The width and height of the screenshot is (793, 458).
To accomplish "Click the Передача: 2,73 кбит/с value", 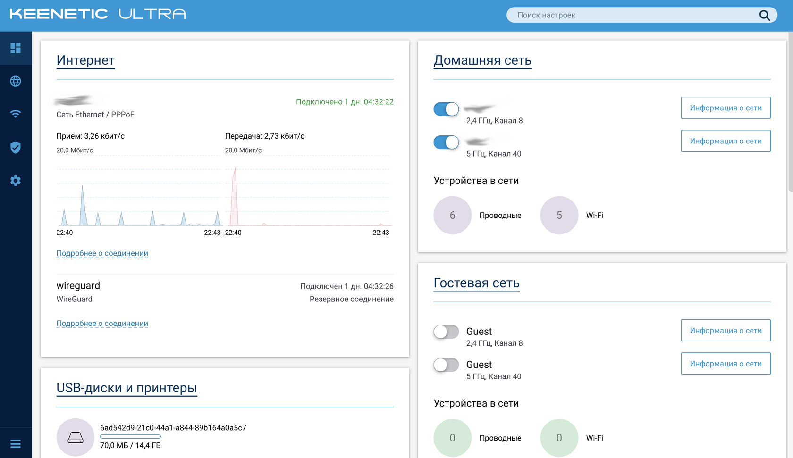I will (265, 136).
